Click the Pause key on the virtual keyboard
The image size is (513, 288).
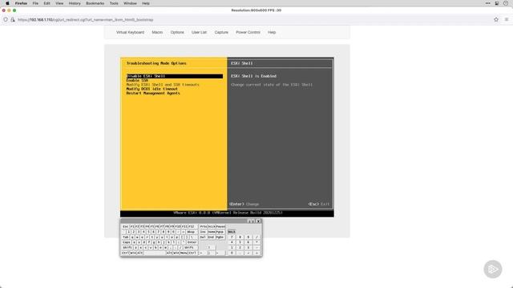coord(220,226)
